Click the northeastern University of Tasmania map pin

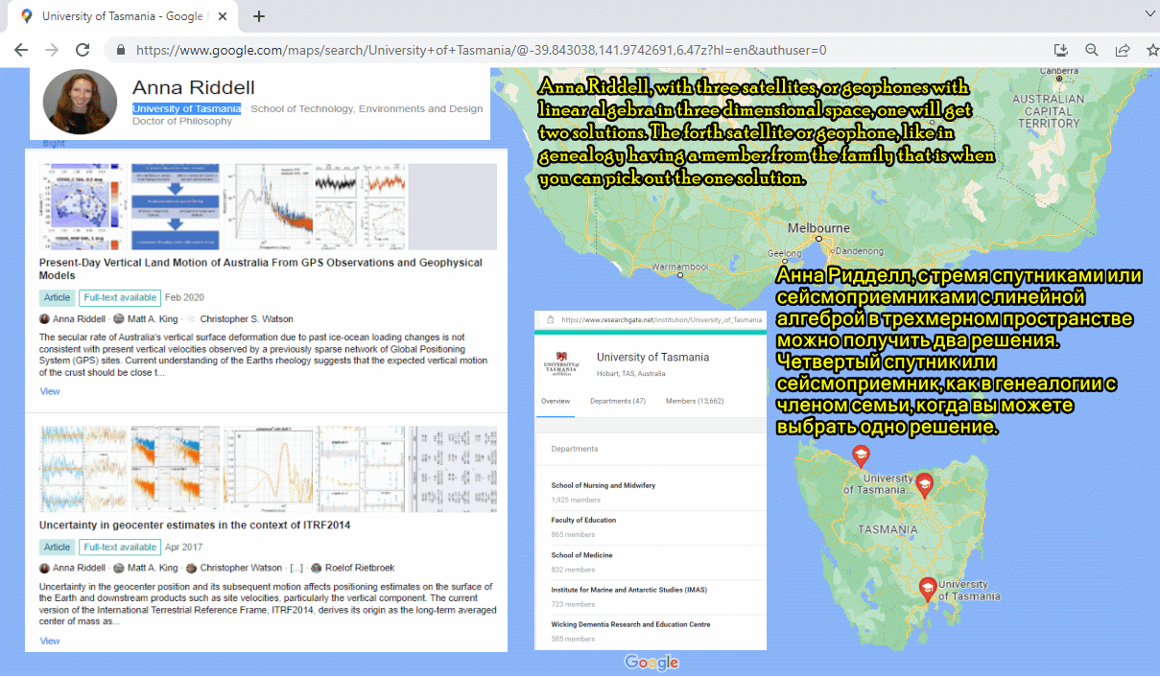pos(924,484)
